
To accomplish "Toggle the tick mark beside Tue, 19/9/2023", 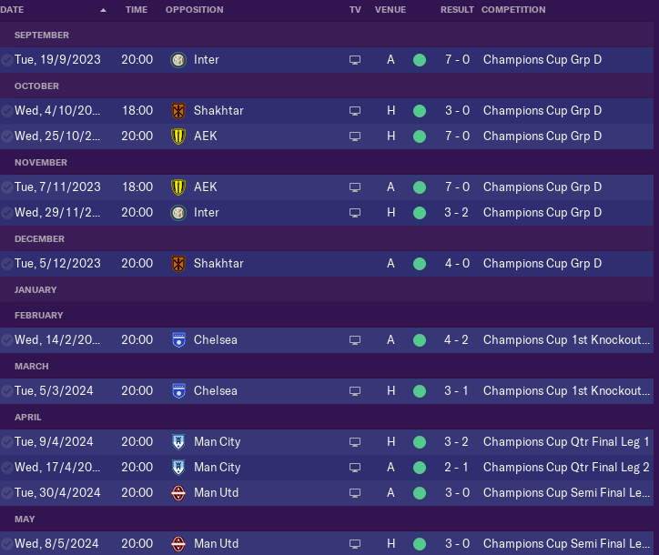I will (7, 60).
